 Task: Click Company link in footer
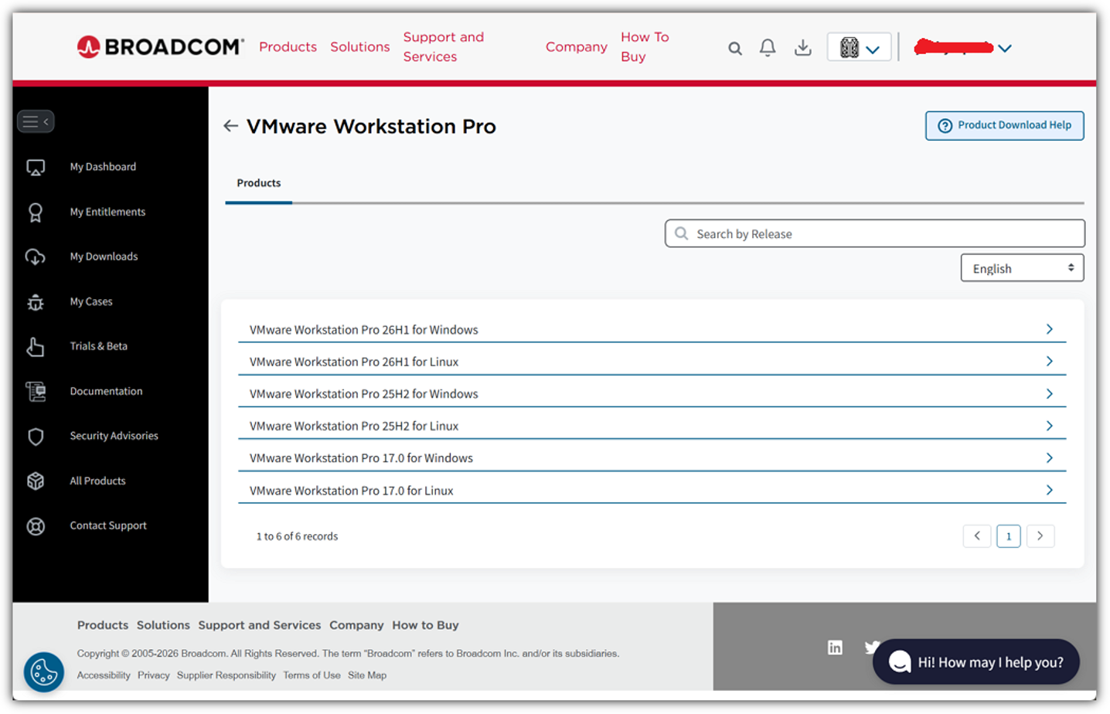356,625
